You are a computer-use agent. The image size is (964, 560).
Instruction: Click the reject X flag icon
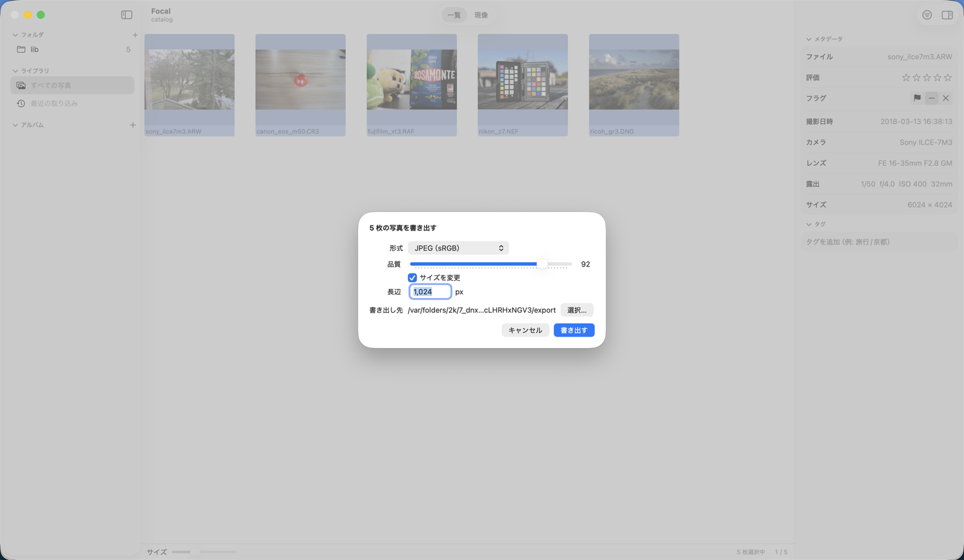tap(946, 98)
